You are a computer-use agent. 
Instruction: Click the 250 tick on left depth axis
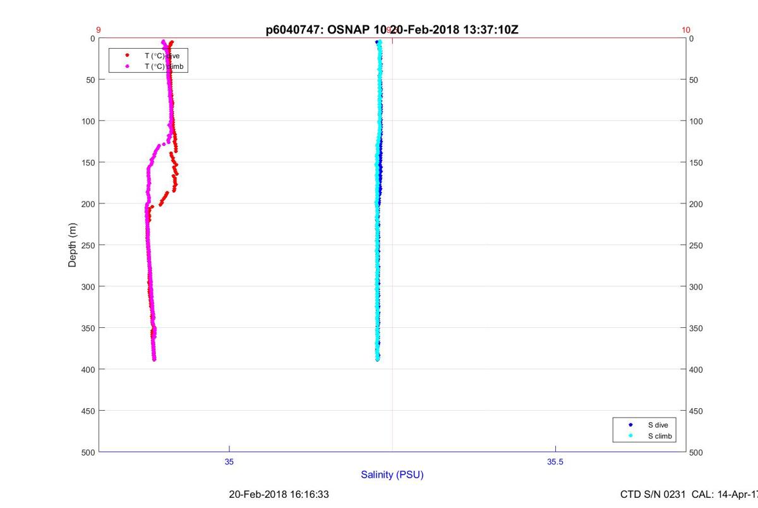(89, 245)
